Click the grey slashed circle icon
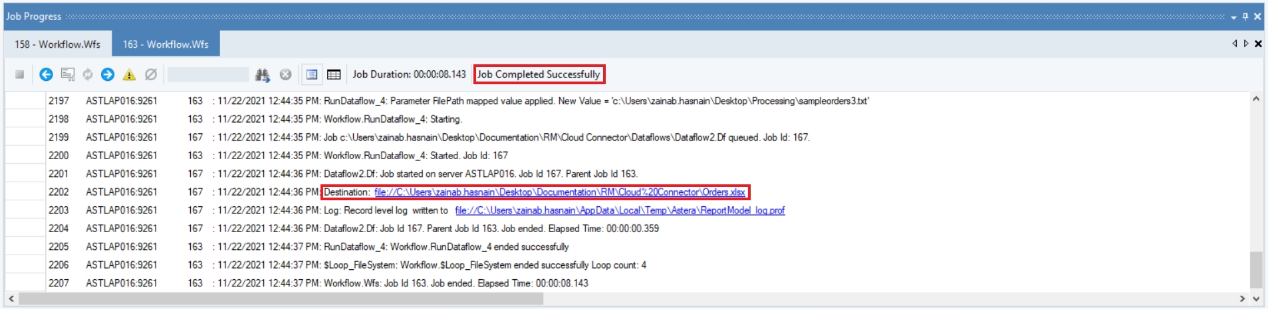Image resolution: width=1268 pixels, height=309 pixels. point(151,75)
